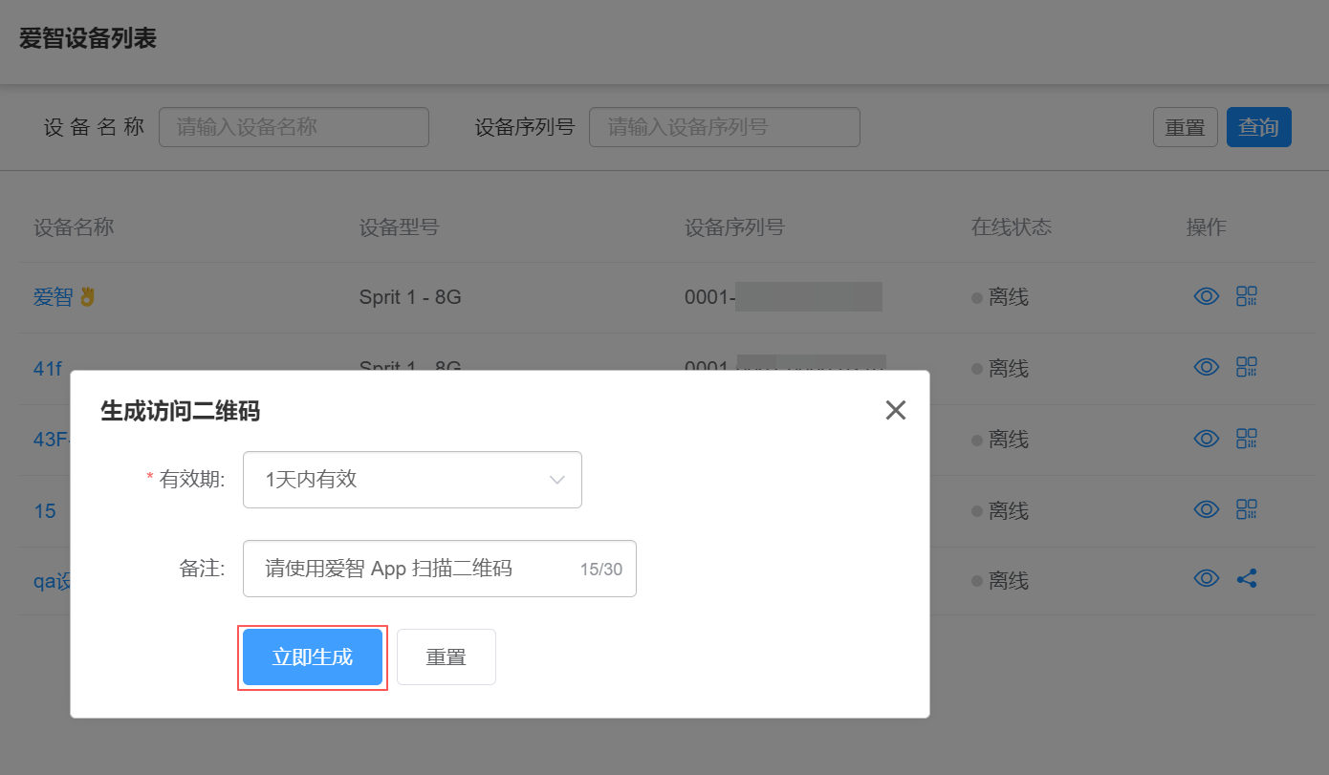Open QR code generator for 爱智 device
Screen dimensions: 1329x775
coord(1247,296)
